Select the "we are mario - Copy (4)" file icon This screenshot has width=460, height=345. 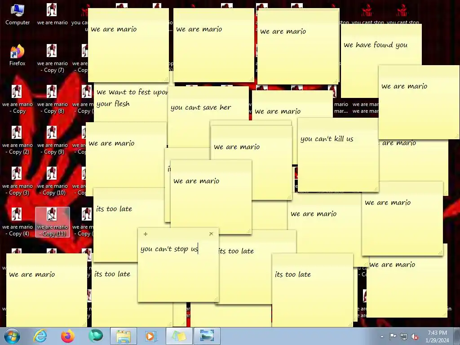click(18, 222)
